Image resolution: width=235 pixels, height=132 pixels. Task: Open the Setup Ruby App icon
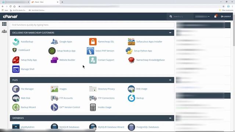pyautogui.click(x=16, y=60)
